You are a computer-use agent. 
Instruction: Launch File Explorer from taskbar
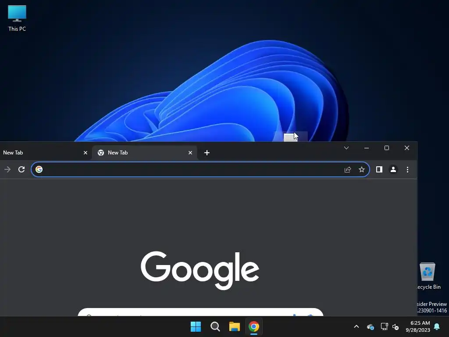click(235, 326)
